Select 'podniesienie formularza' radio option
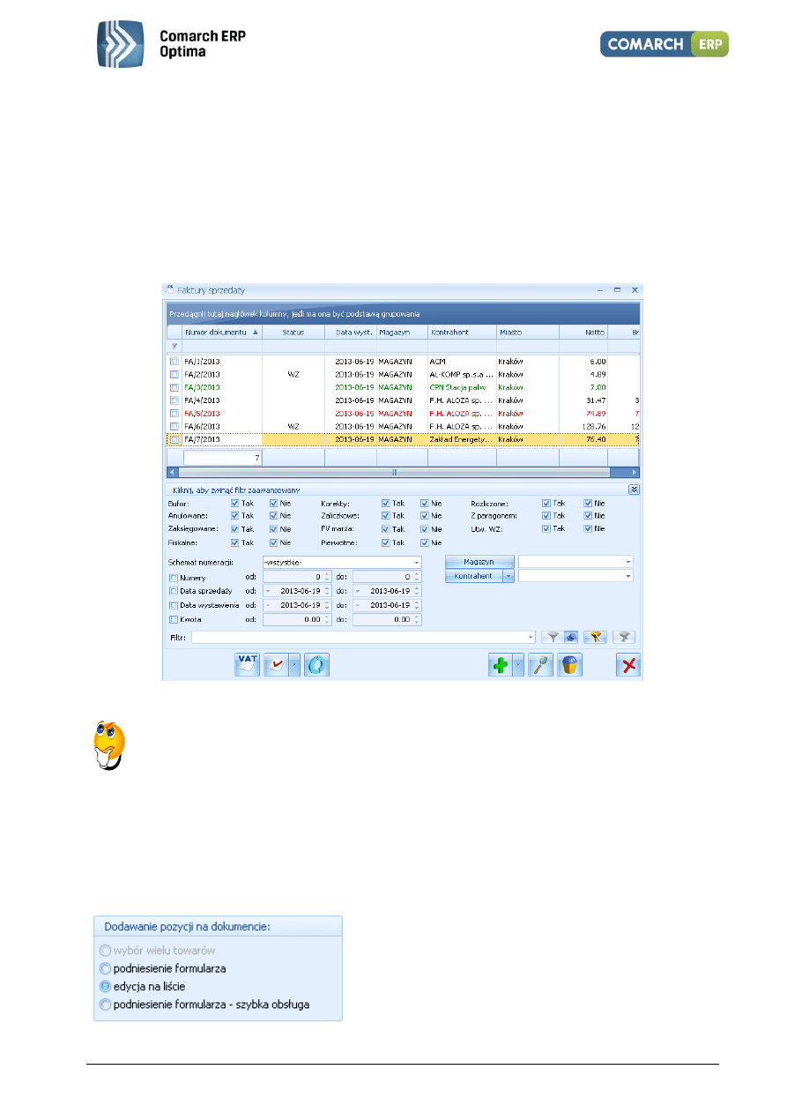Screen dimensions: 787x1114 click(106, 968)
